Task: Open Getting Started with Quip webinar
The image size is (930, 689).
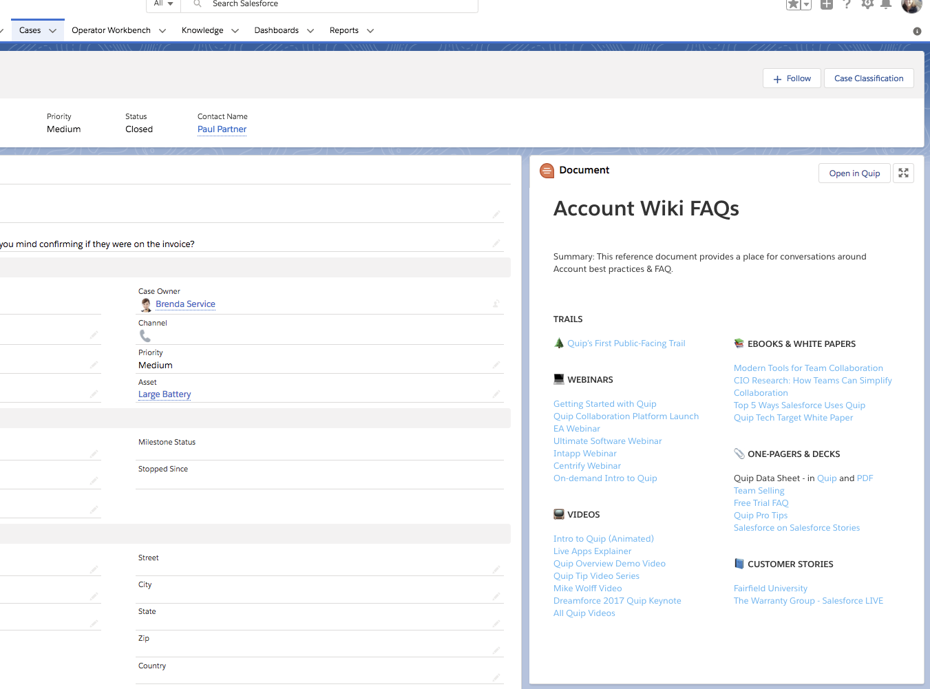Action: coord(605,403)
